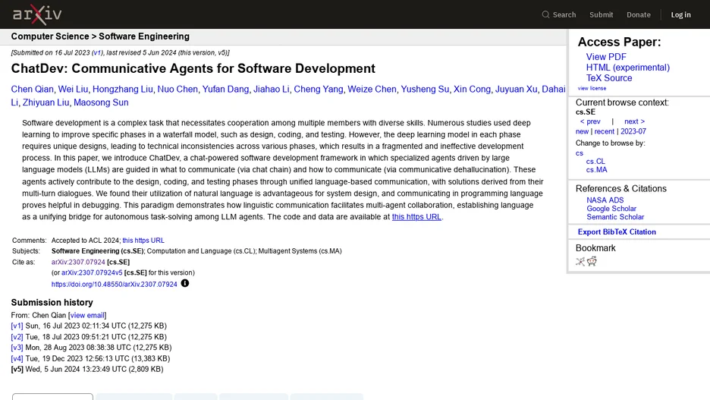The width and height of the screenshot is (710, 400).
Task: Click v1 link in submission date line
Action: pos(97,52)
